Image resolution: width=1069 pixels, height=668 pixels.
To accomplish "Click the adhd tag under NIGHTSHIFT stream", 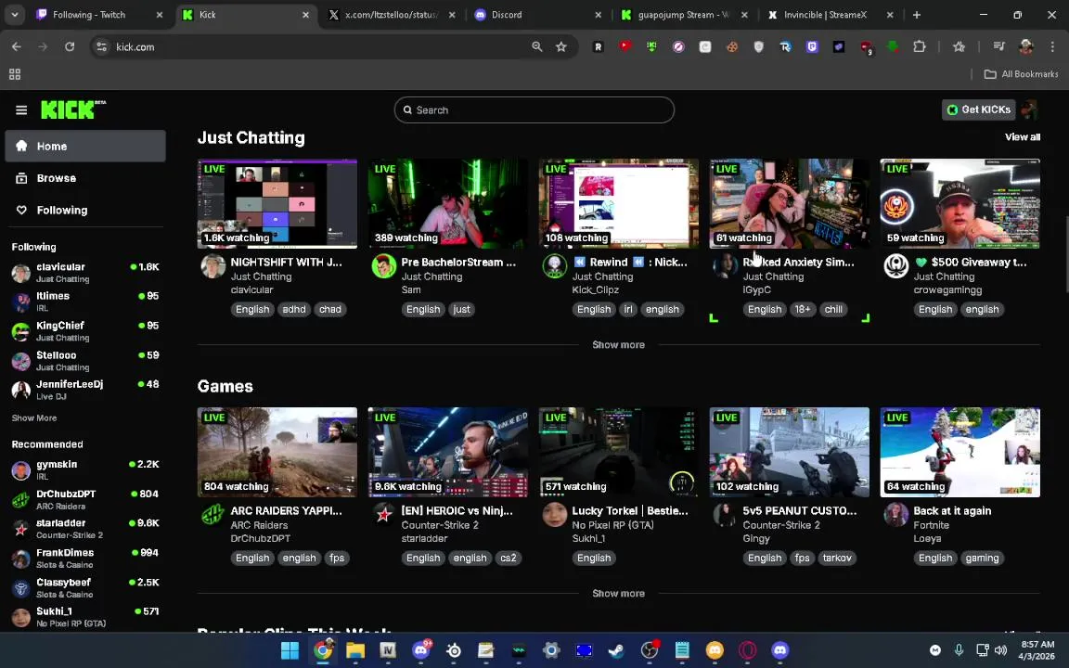I will click(x=294, y=310).
